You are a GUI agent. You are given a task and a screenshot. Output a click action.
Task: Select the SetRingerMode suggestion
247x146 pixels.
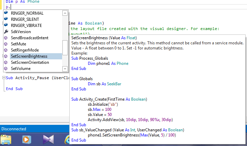pos(24,50)
